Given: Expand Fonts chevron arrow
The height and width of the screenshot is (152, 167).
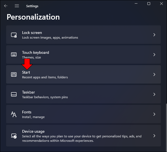Looking at the screenshot, I should click(x=154, y=114).
